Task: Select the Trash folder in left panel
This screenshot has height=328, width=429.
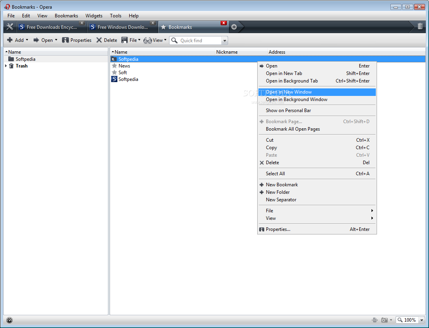Action: tap(18, 66)
